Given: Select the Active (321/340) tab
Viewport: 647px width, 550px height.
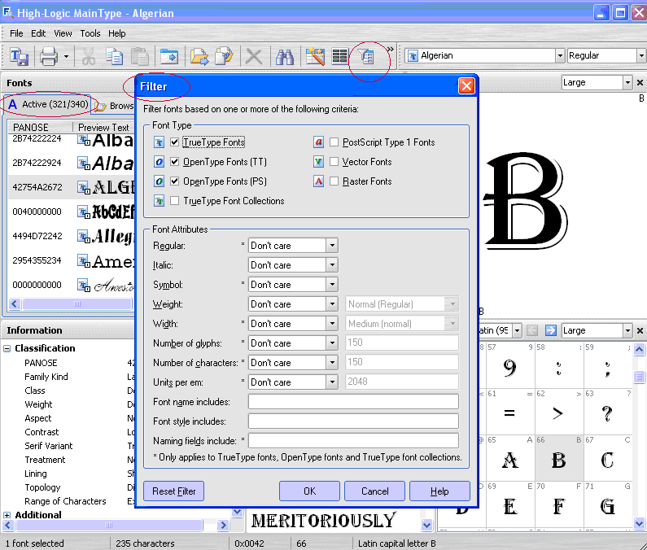Looking at the screenshot, I should pyautogui.click(x=48, y=104).
